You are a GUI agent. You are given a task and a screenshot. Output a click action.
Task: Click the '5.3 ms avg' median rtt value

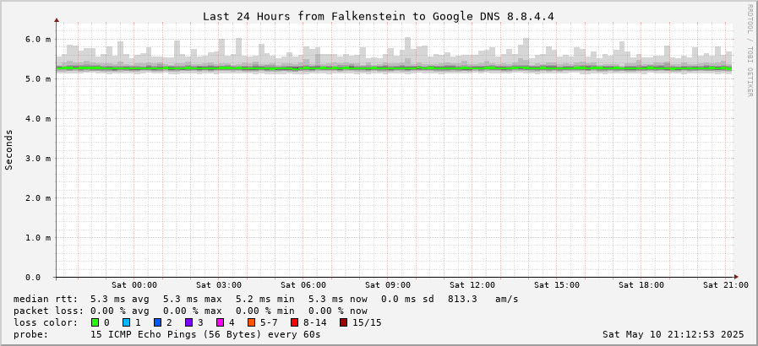click(x=120, y=300)
